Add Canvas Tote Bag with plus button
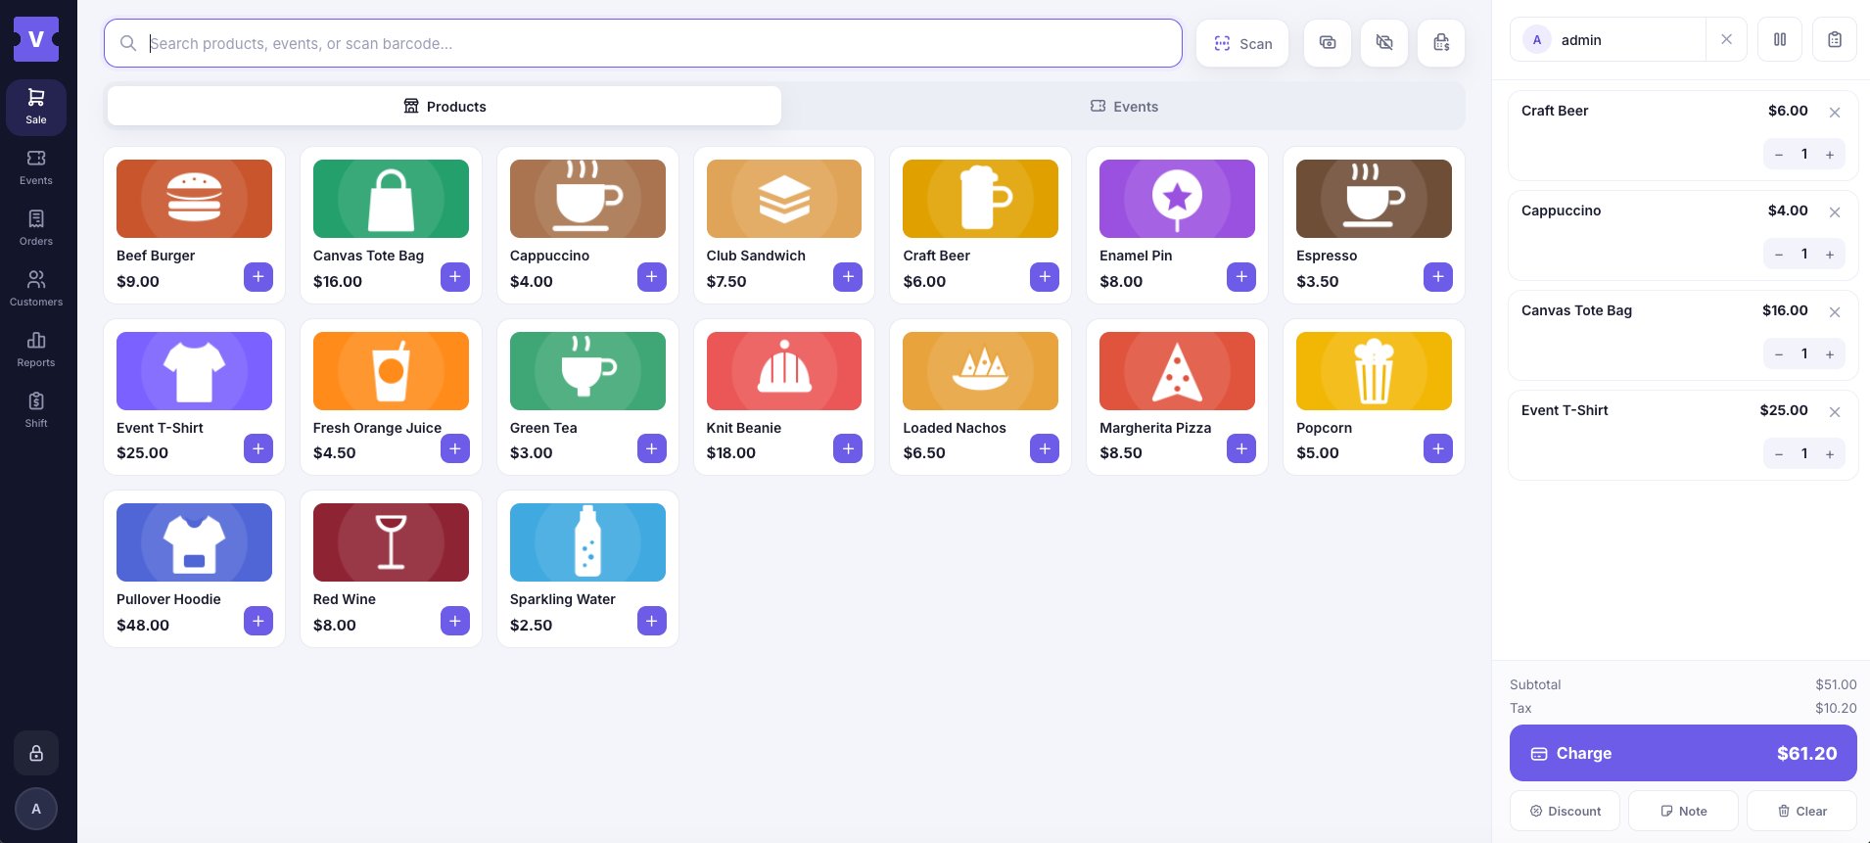Viewport: 1870px width, 843px height. (455, 277)
